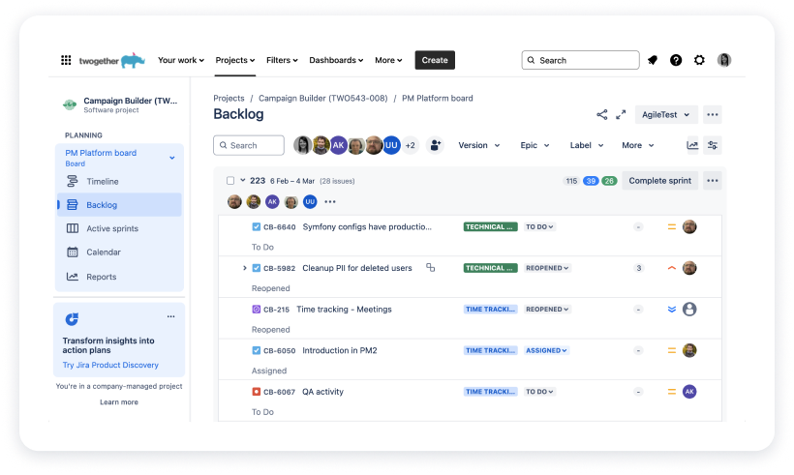The height and width of the screenshot is (475, 794).
Task: Click the Technical epic label on CB-6640
Action: (x=490, y=226)
